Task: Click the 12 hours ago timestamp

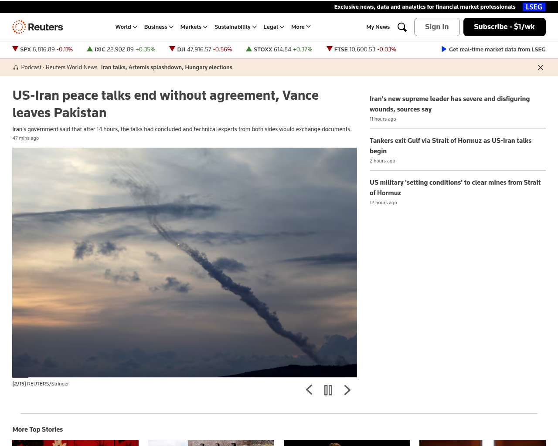Action: point(383,203)
